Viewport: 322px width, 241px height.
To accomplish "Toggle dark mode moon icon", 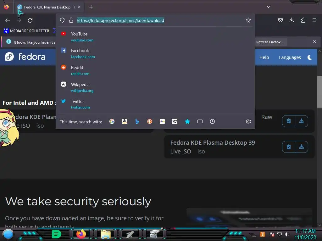I will click(x=310, y=57).
